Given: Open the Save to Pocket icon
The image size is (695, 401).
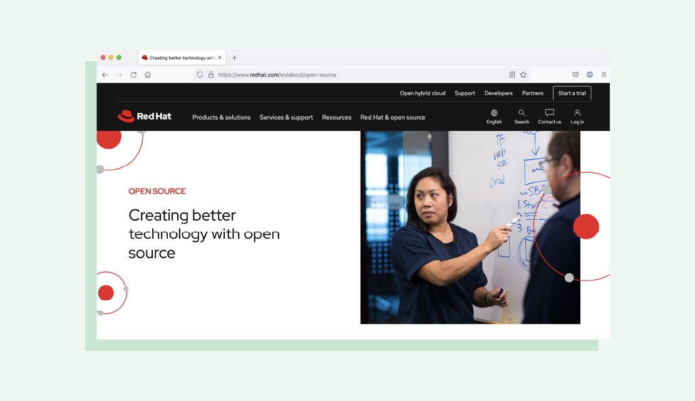Looking at the screenshot, I should point(575,75).
